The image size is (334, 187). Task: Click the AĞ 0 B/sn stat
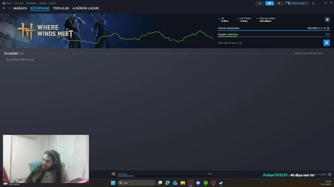[x=223, y=20]
